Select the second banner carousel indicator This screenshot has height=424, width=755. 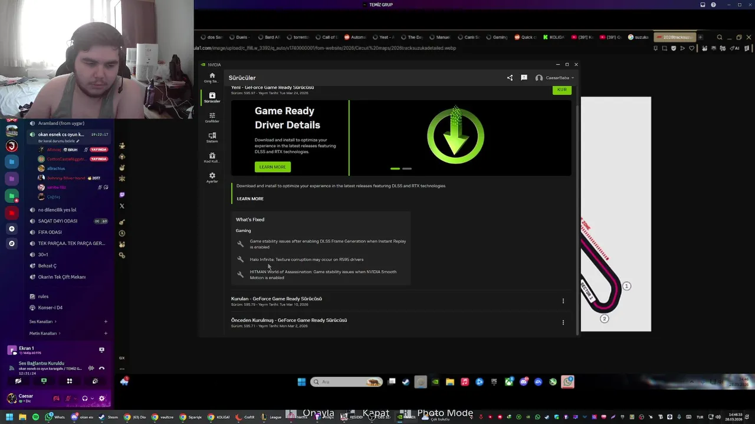tap(407, 168)
